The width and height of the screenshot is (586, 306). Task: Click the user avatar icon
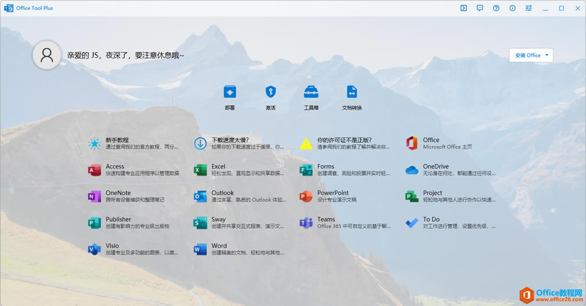pos(47,55)
